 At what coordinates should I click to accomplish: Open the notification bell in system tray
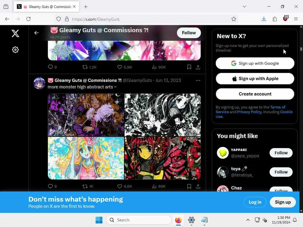[x=295, y=220]
